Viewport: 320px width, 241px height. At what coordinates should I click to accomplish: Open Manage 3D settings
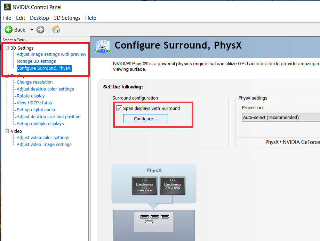tap(36, 61)
